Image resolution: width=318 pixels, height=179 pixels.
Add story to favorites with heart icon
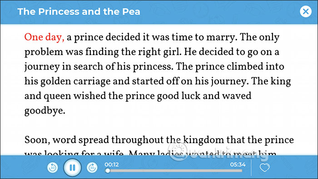(x=265, y=168)
